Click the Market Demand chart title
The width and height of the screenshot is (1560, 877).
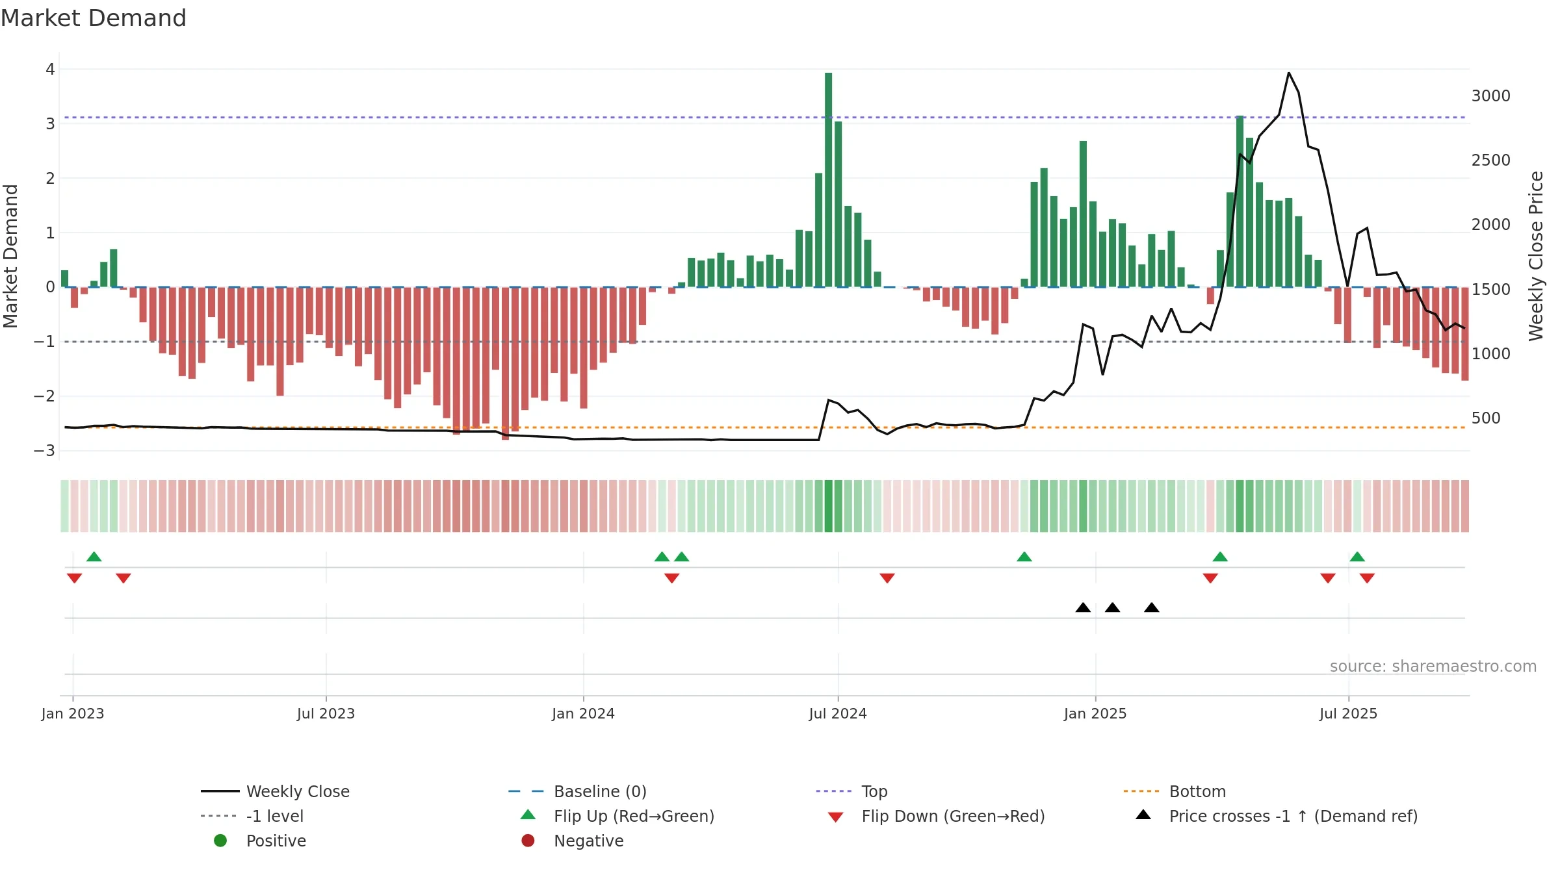tap(94, 18)
